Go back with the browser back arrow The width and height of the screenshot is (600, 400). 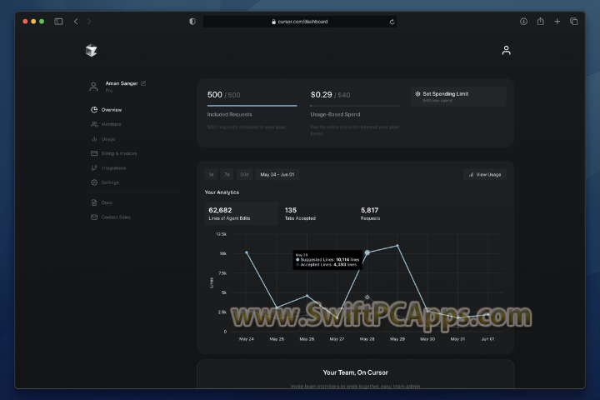click(76, 22)
